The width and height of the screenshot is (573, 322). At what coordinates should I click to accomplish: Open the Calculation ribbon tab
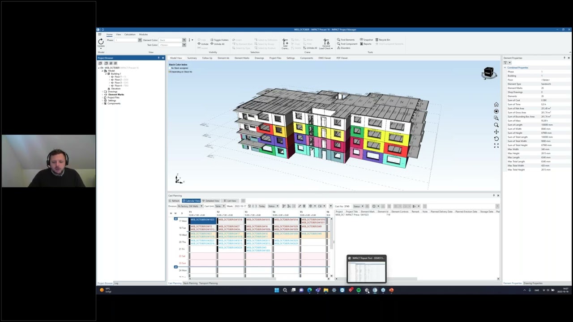pyautogui.click(x=130, y=34)
